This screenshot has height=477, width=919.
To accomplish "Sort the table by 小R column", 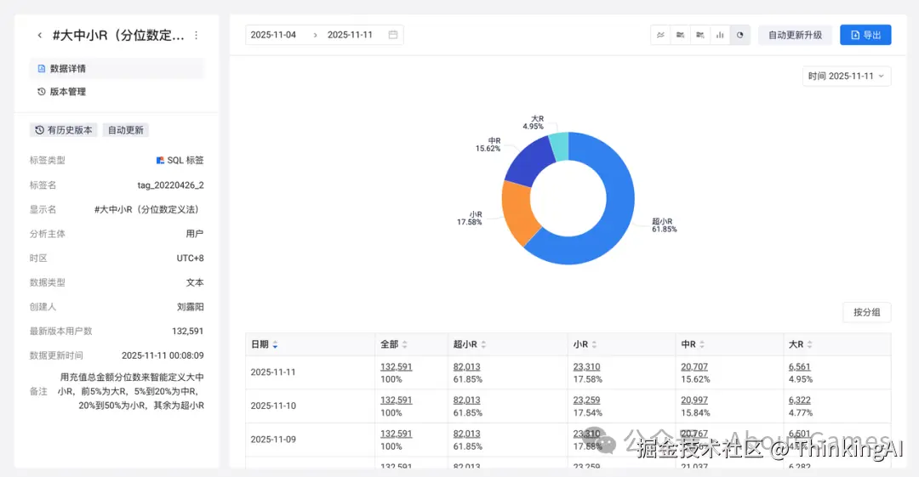I will 594,344.
